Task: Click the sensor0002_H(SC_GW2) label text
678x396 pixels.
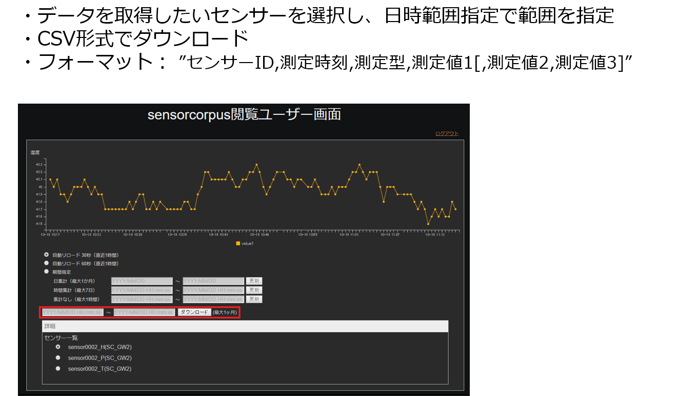Action: (99, 347)
